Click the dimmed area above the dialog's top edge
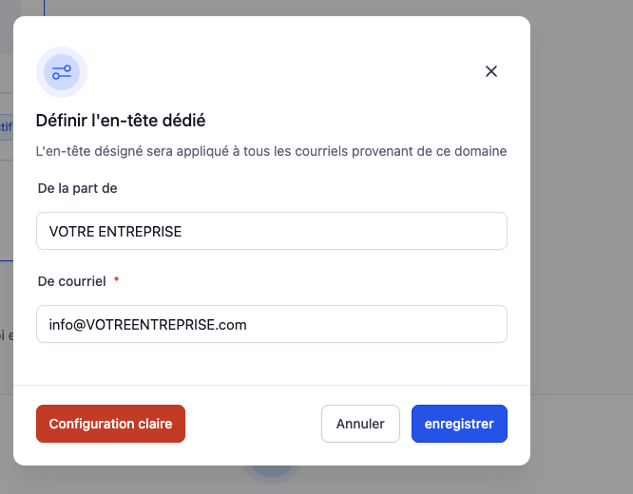 pos(282,8)
